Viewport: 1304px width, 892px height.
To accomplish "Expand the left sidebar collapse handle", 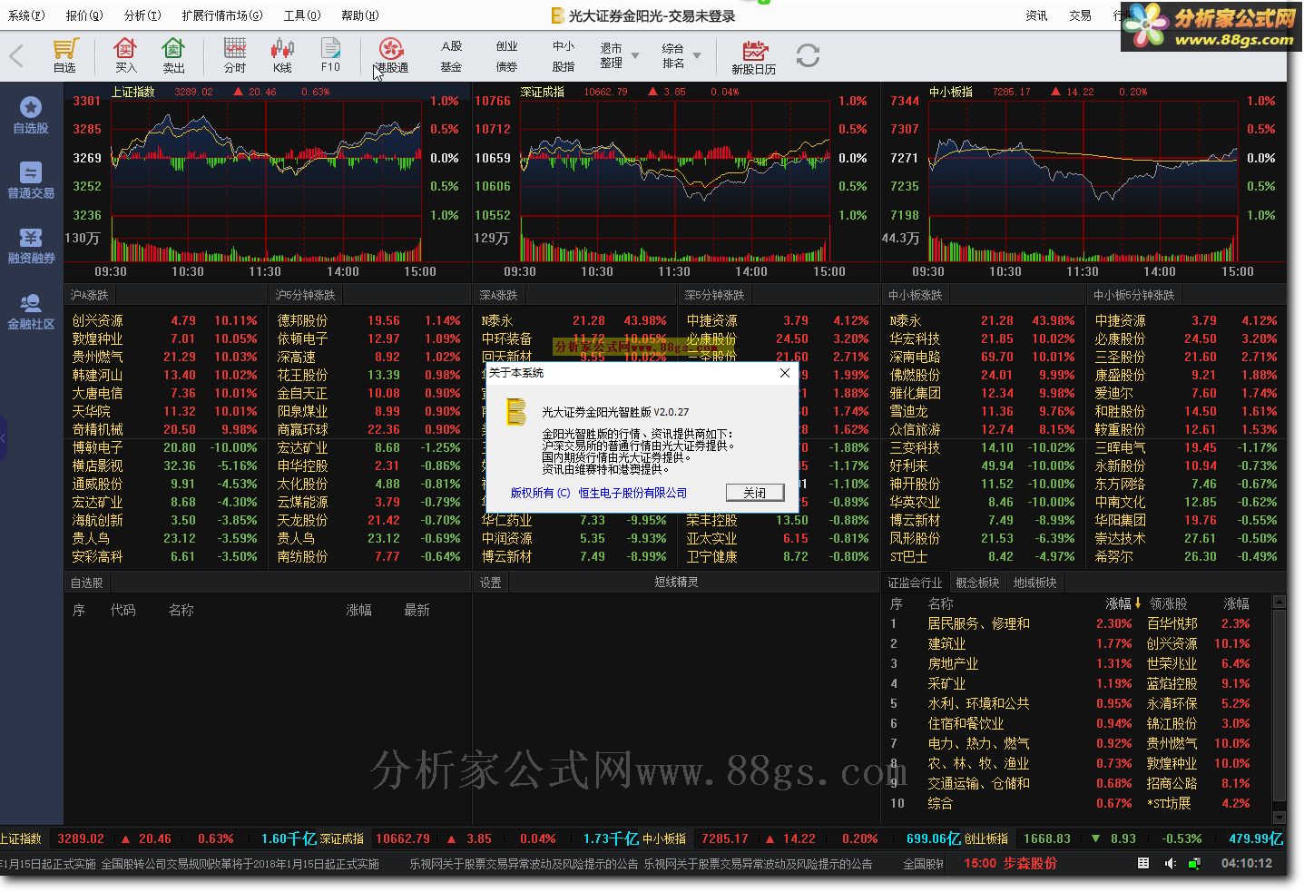I will (x=3, y=438).
